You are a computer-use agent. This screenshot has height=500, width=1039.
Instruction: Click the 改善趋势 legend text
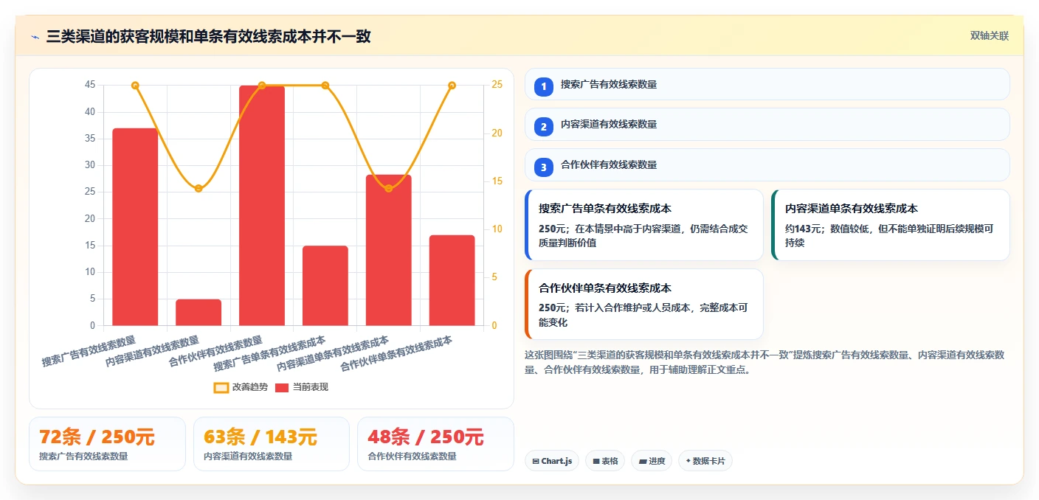250,387
